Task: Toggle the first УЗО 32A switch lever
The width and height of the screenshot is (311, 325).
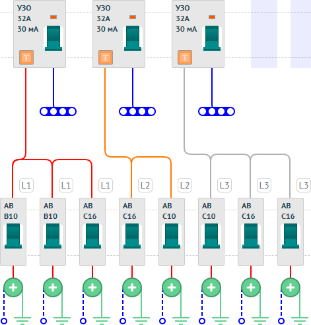Action: (x=53, y=38)
